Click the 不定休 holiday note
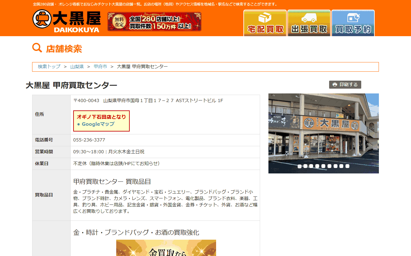The image size is (411, 256). click(117, 164)
